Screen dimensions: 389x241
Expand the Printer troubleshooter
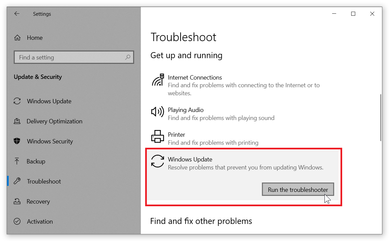click(177, 134)
